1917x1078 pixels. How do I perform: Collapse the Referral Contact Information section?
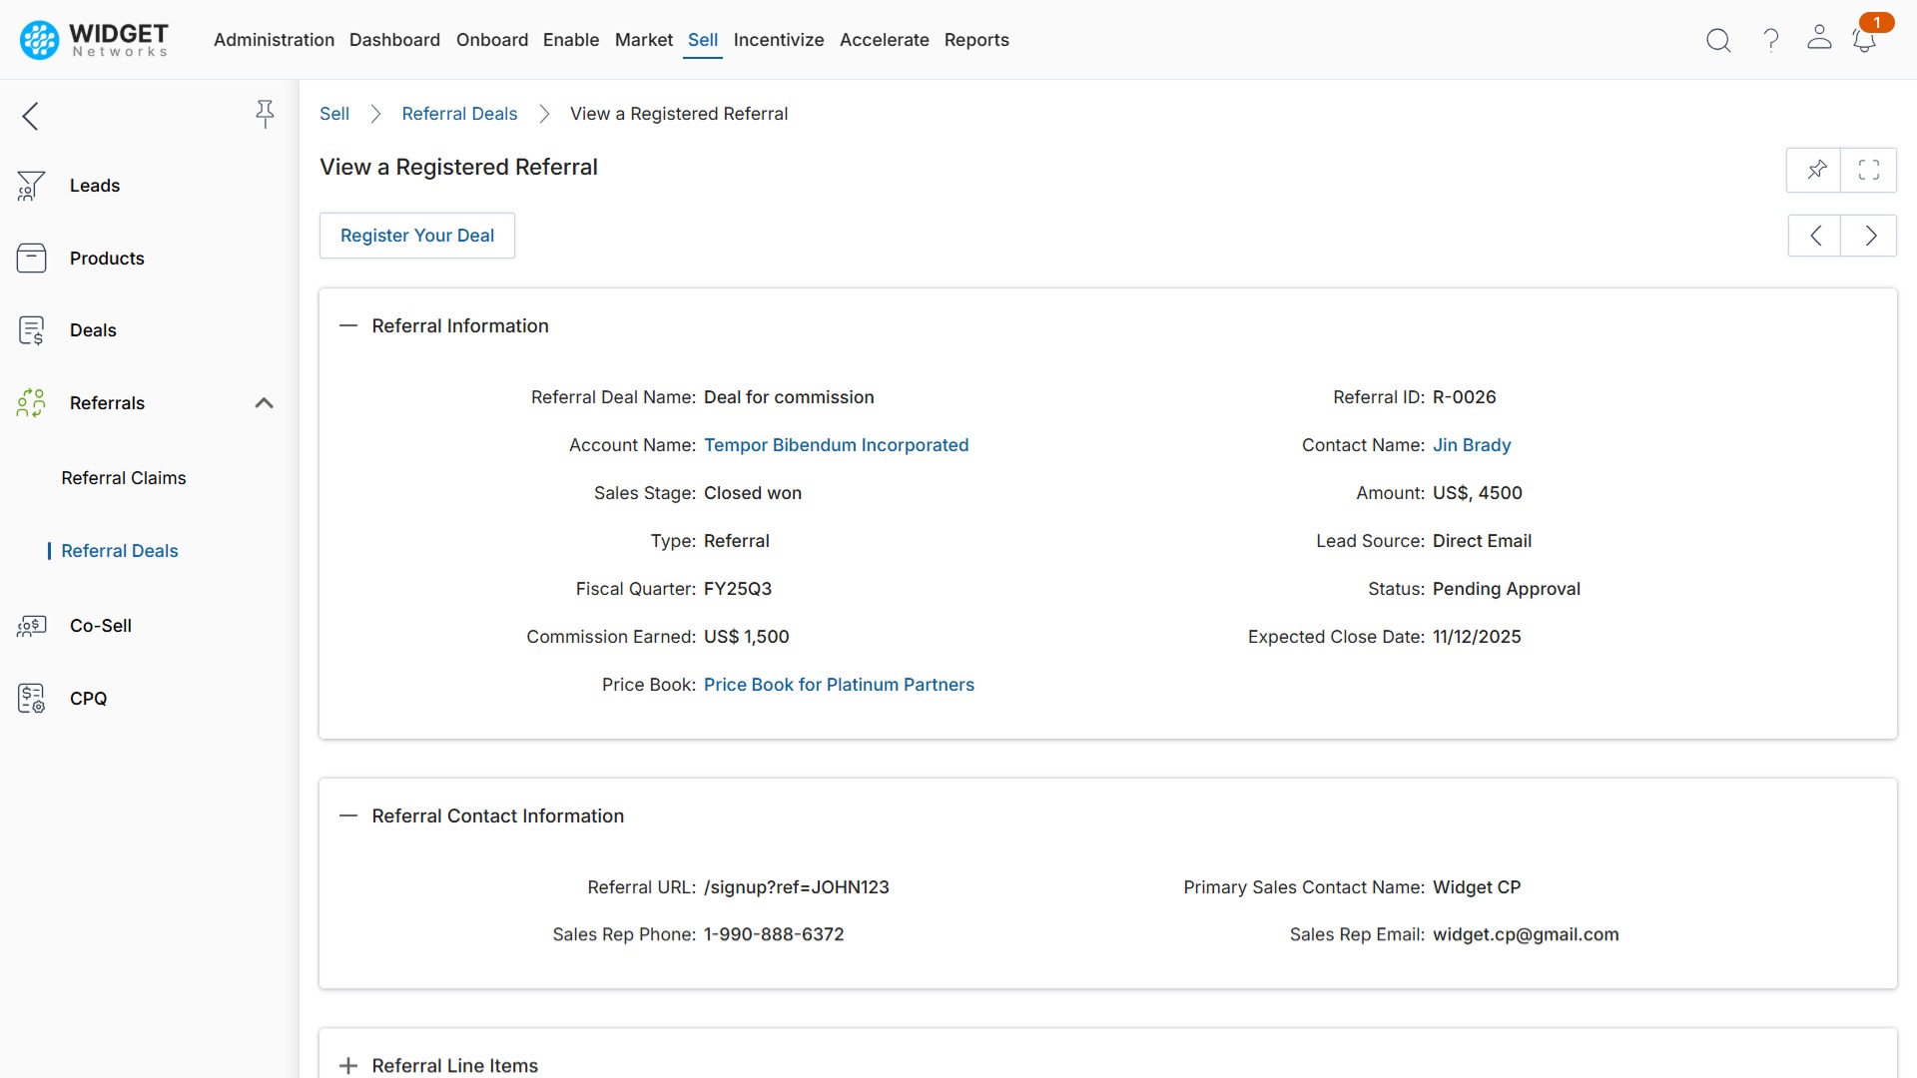[348, 815]
